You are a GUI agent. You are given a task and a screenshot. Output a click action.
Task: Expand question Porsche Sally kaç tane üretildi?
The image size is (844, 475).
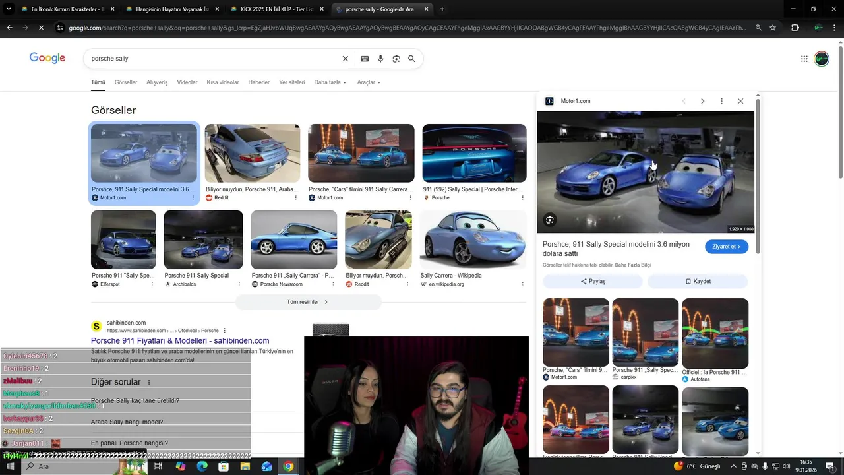coord(135,400)
